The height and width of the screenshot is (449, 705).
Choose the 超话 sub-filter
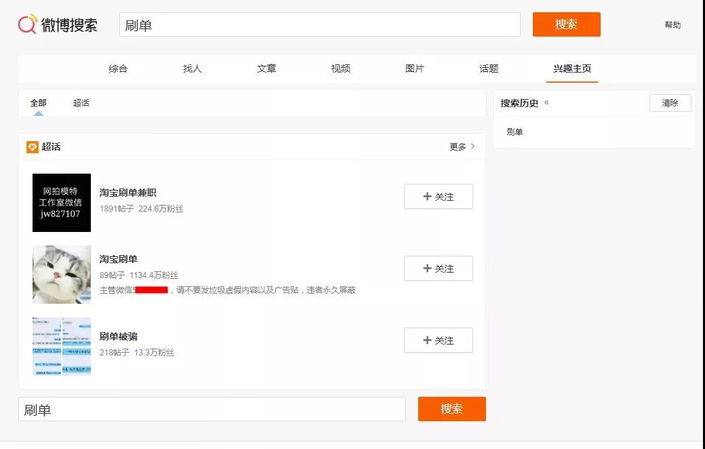point(81,103)
